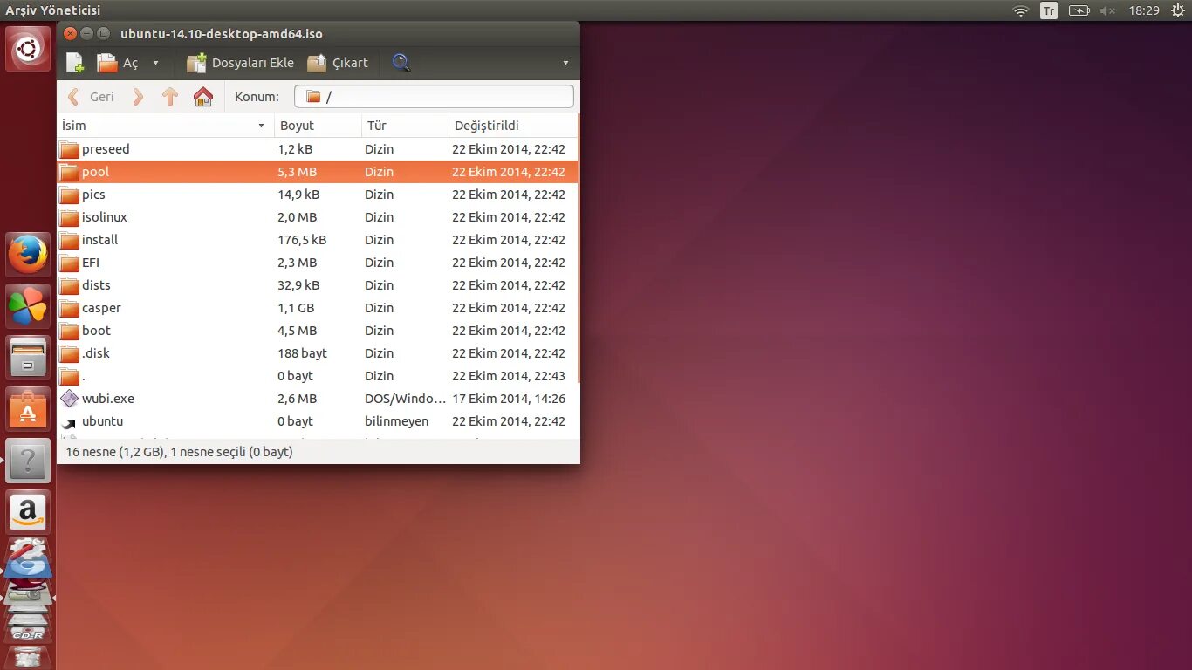Open help via the question mark dock icon

click(x=27, y=461)
